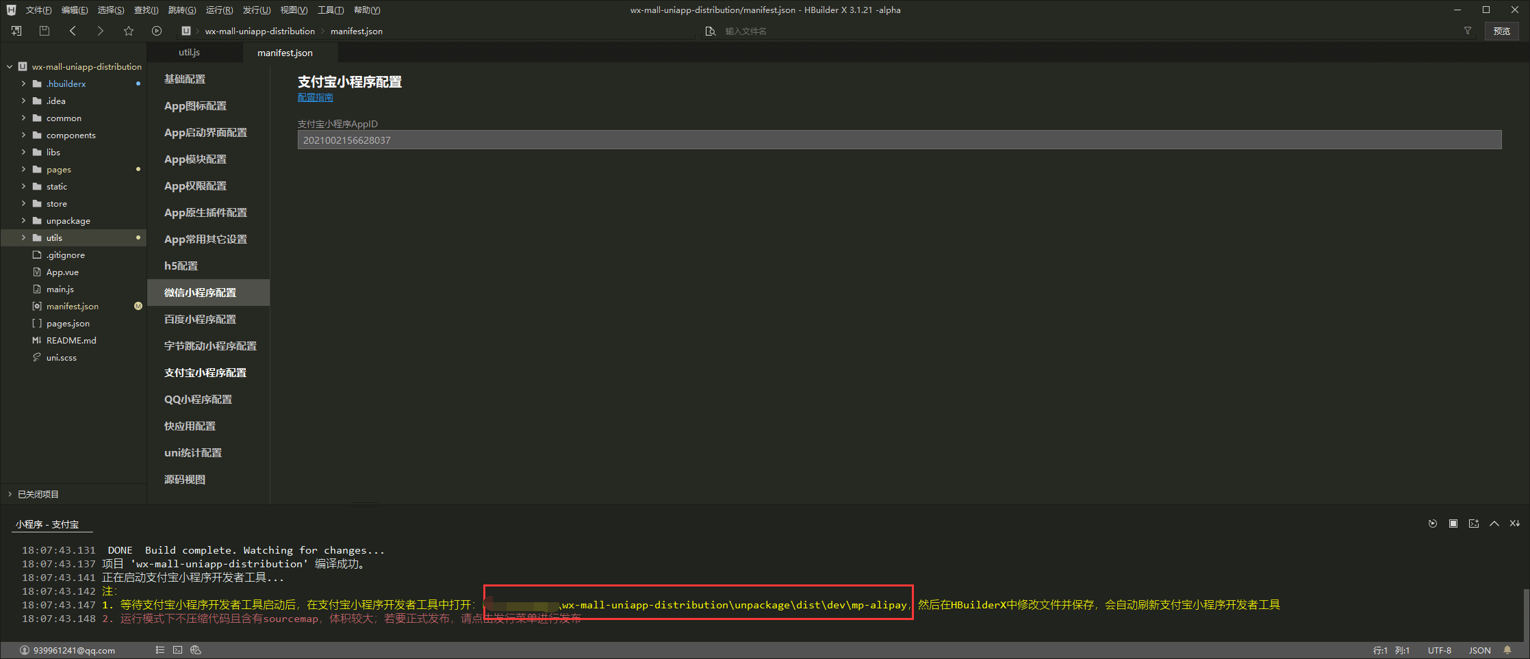Click the Run play icon in toolbar
The image size is (1530, 659).
157,31
